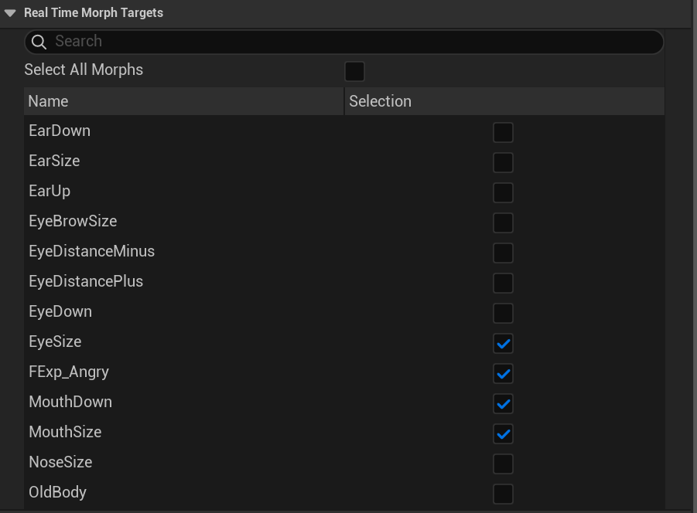697x513 pixels.
Task: Enable the OldBody morph checkbox
Action: [x=503, y=494]
